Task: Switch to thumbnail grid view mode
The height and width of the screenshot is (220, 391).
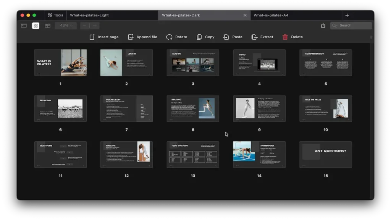Action: 36,26
